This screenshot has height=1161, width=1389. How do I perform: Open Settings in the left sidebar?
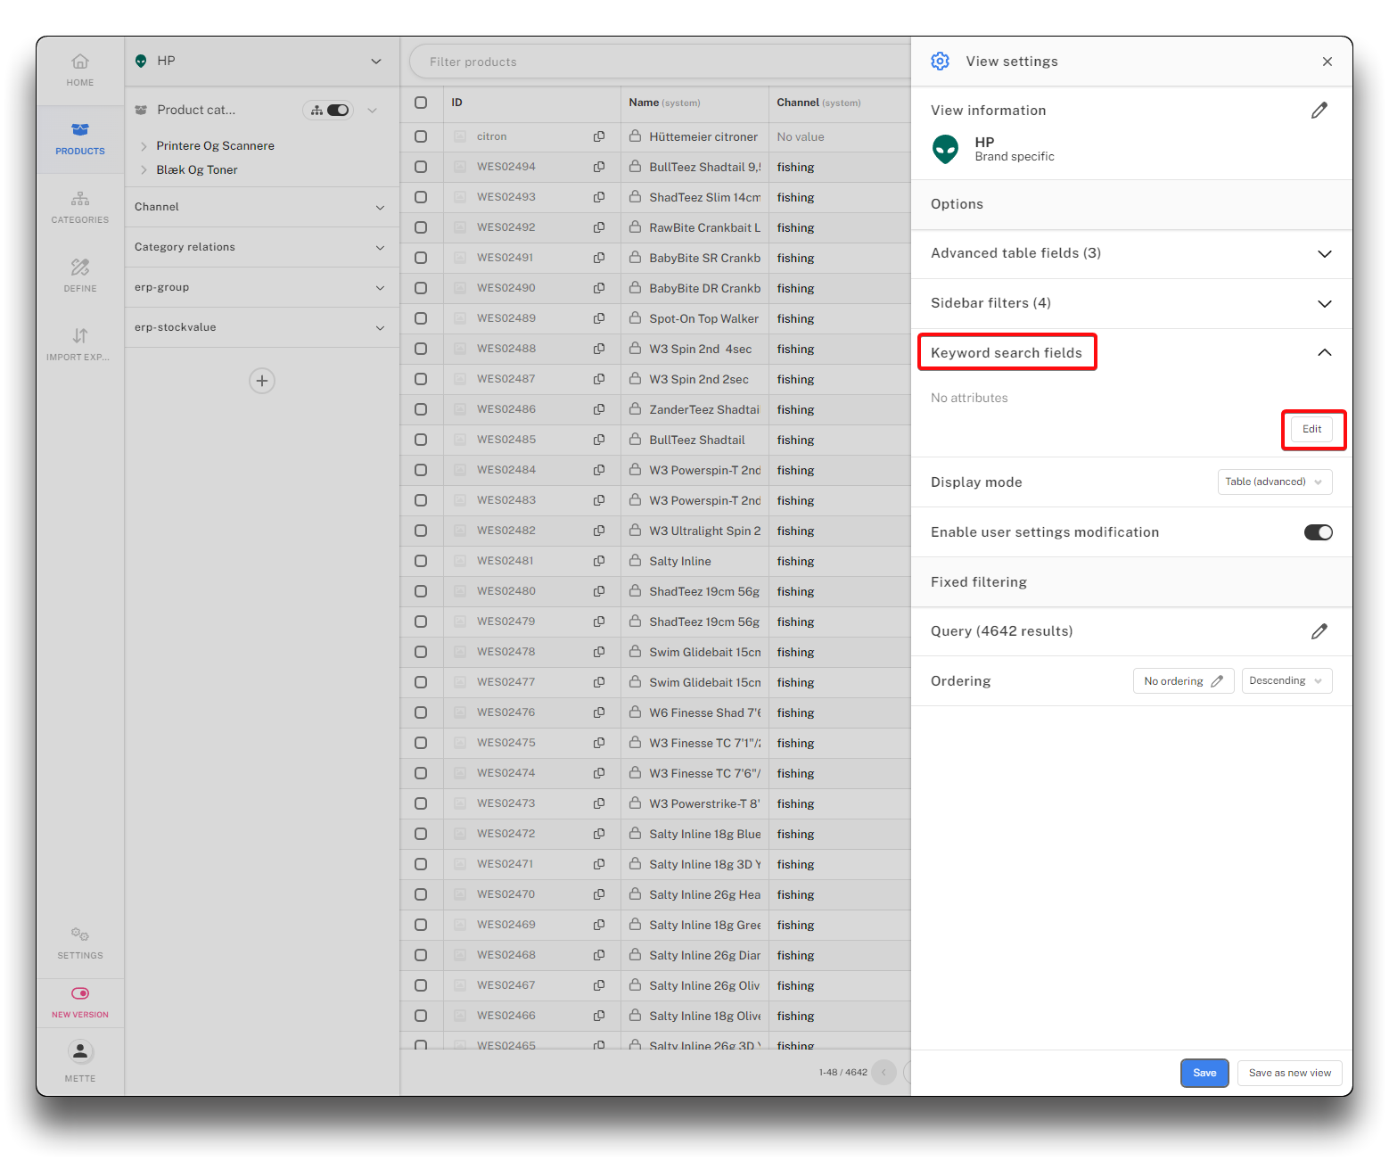pyautogui.click(x=80, y=943)
